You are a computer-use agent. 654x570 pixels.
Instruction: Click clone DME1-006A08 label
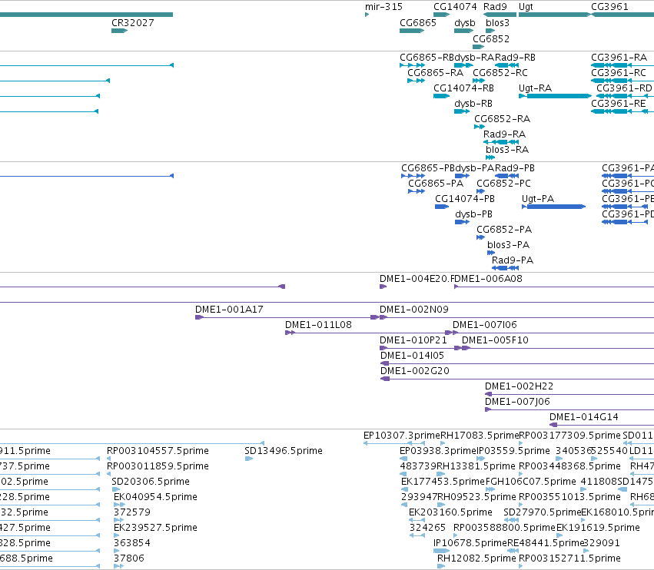(x=487, y=279)
